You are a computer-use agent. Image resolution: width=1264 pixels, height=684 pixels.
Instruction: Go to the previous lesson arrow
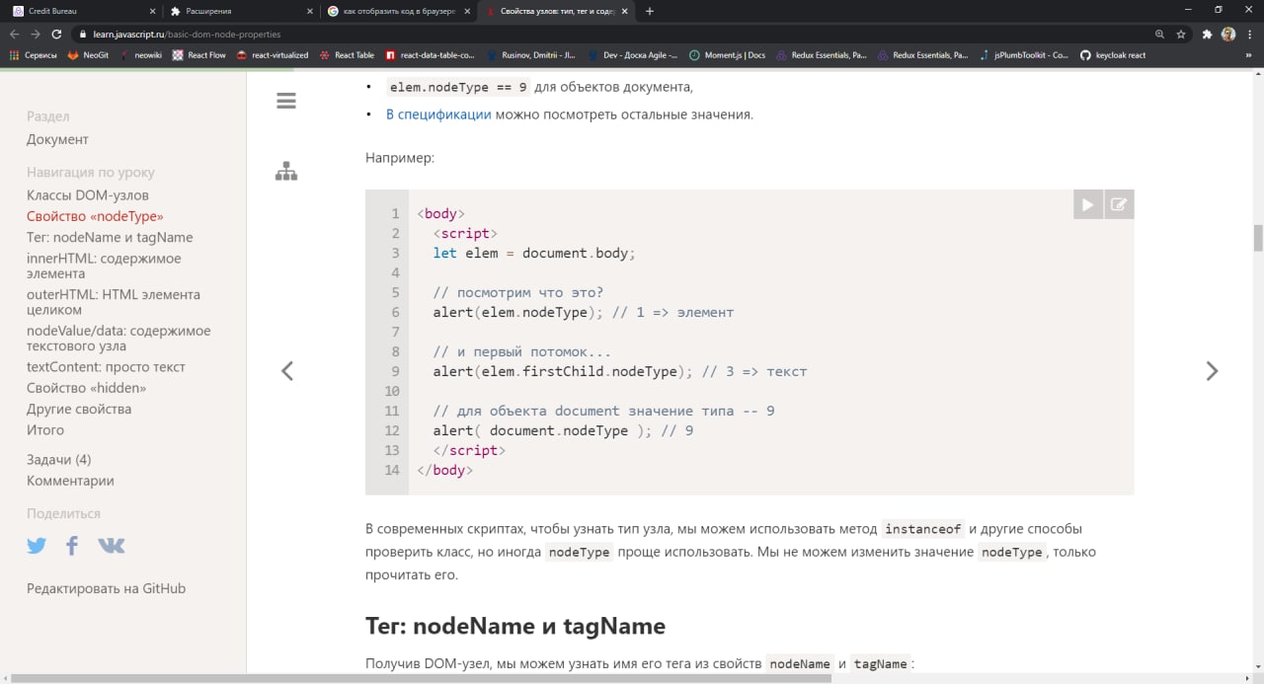click(287, 371)
